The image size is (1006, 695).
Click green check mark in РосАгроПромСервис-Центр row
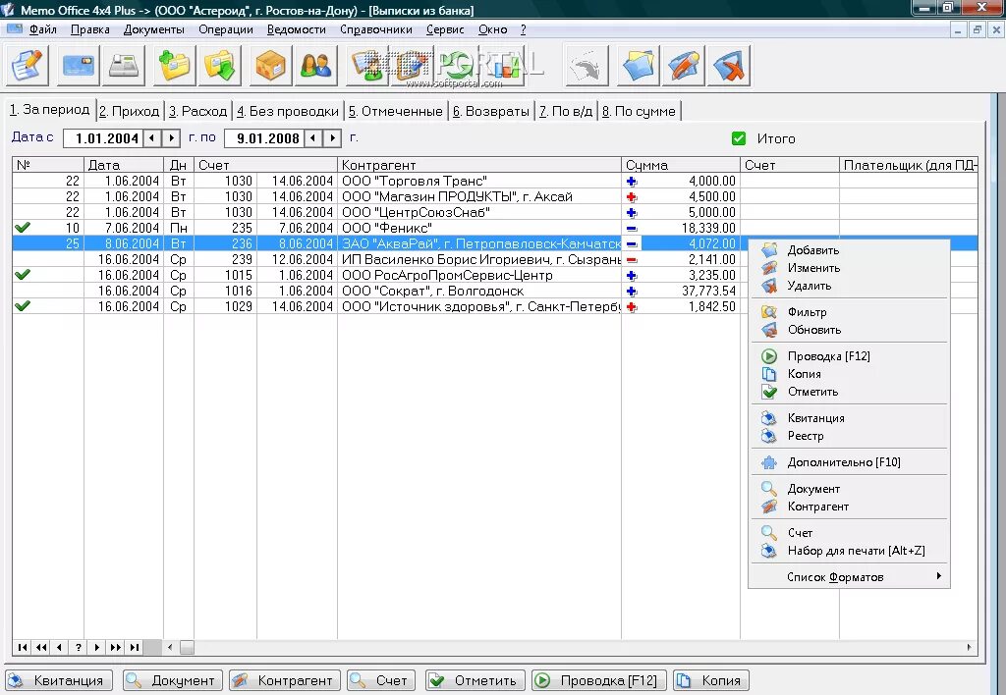tap(23, 274)
